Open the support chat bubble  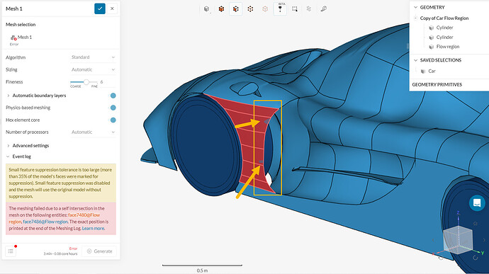click(x=477, y=203)
